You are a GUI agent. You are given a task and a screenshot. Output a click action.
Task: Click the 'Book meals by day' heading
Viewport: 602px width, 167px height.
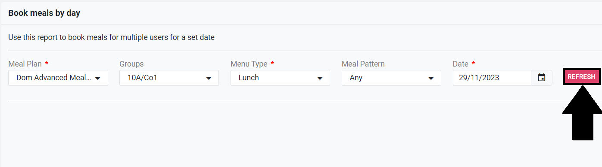44,13
